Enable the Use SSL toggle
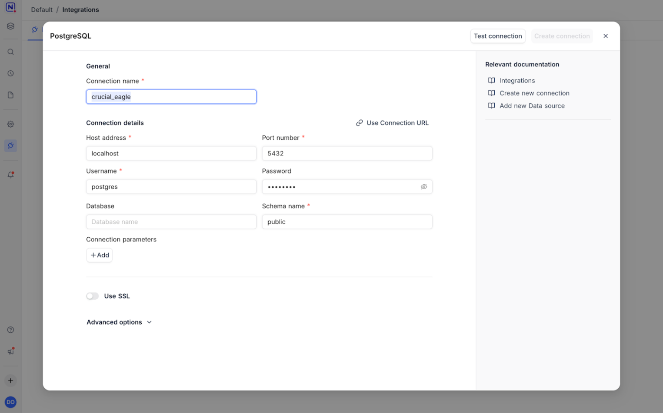 pos(93,296)
